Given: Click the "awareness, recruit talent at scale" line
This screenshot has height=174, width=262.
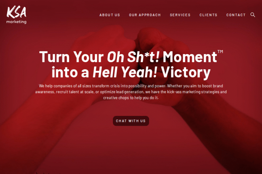Looking at the screenshot, I should [x=131, y=92].
